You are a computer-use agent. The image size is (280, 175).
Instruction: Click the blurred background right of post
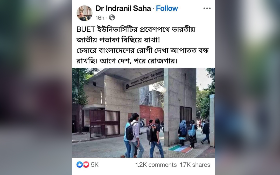point(248,88)
